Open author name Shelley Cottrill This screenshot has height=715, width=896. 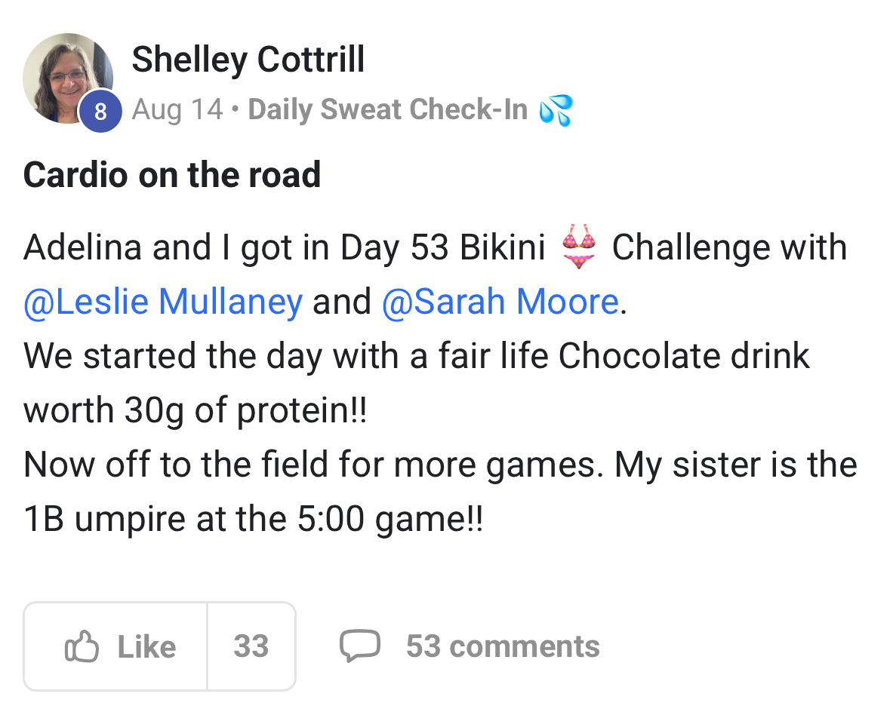tap(248, 59)
